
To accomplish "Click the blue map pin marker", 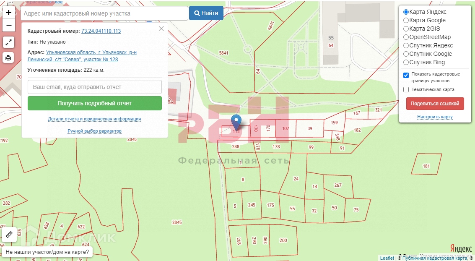I will coord(236,122).
